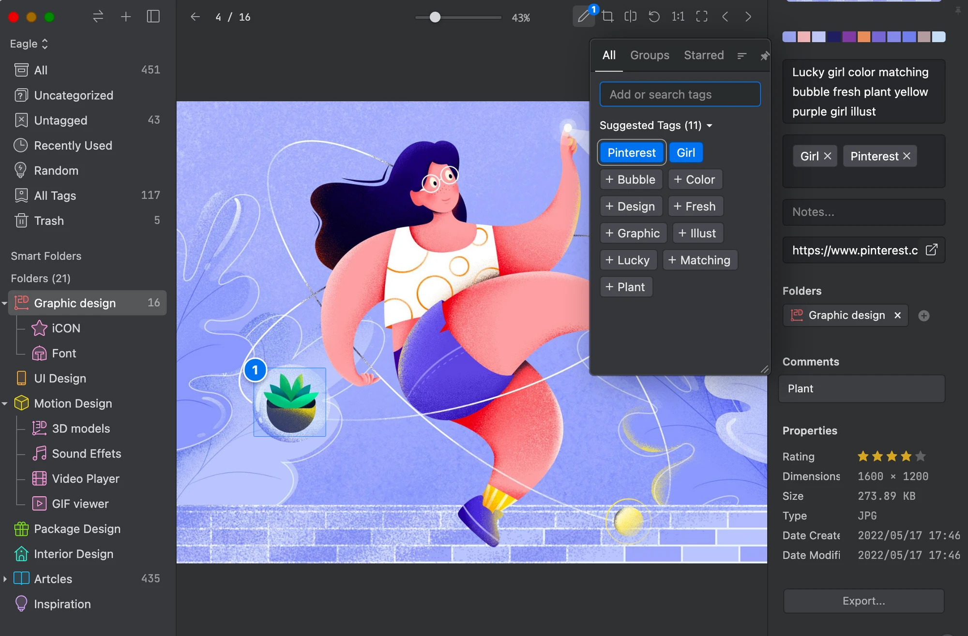Pin the tags popup panel

click(764, 56)
